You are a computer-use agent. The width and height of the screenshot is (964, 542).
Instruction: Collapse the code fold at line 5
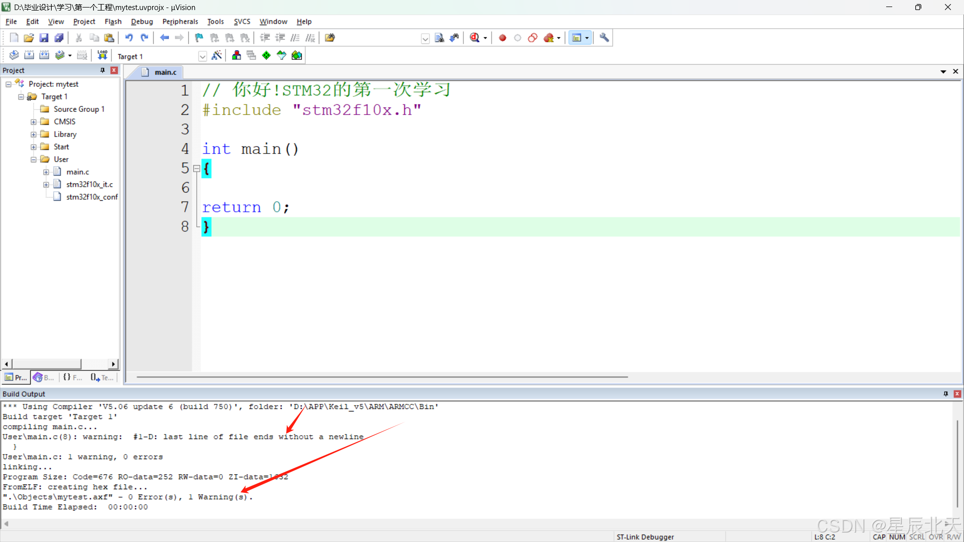pos(197,169)
